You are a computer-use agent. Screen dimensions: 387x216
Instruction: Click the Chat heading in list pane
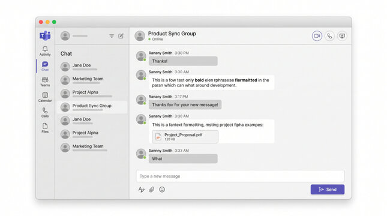pos(66,53)
